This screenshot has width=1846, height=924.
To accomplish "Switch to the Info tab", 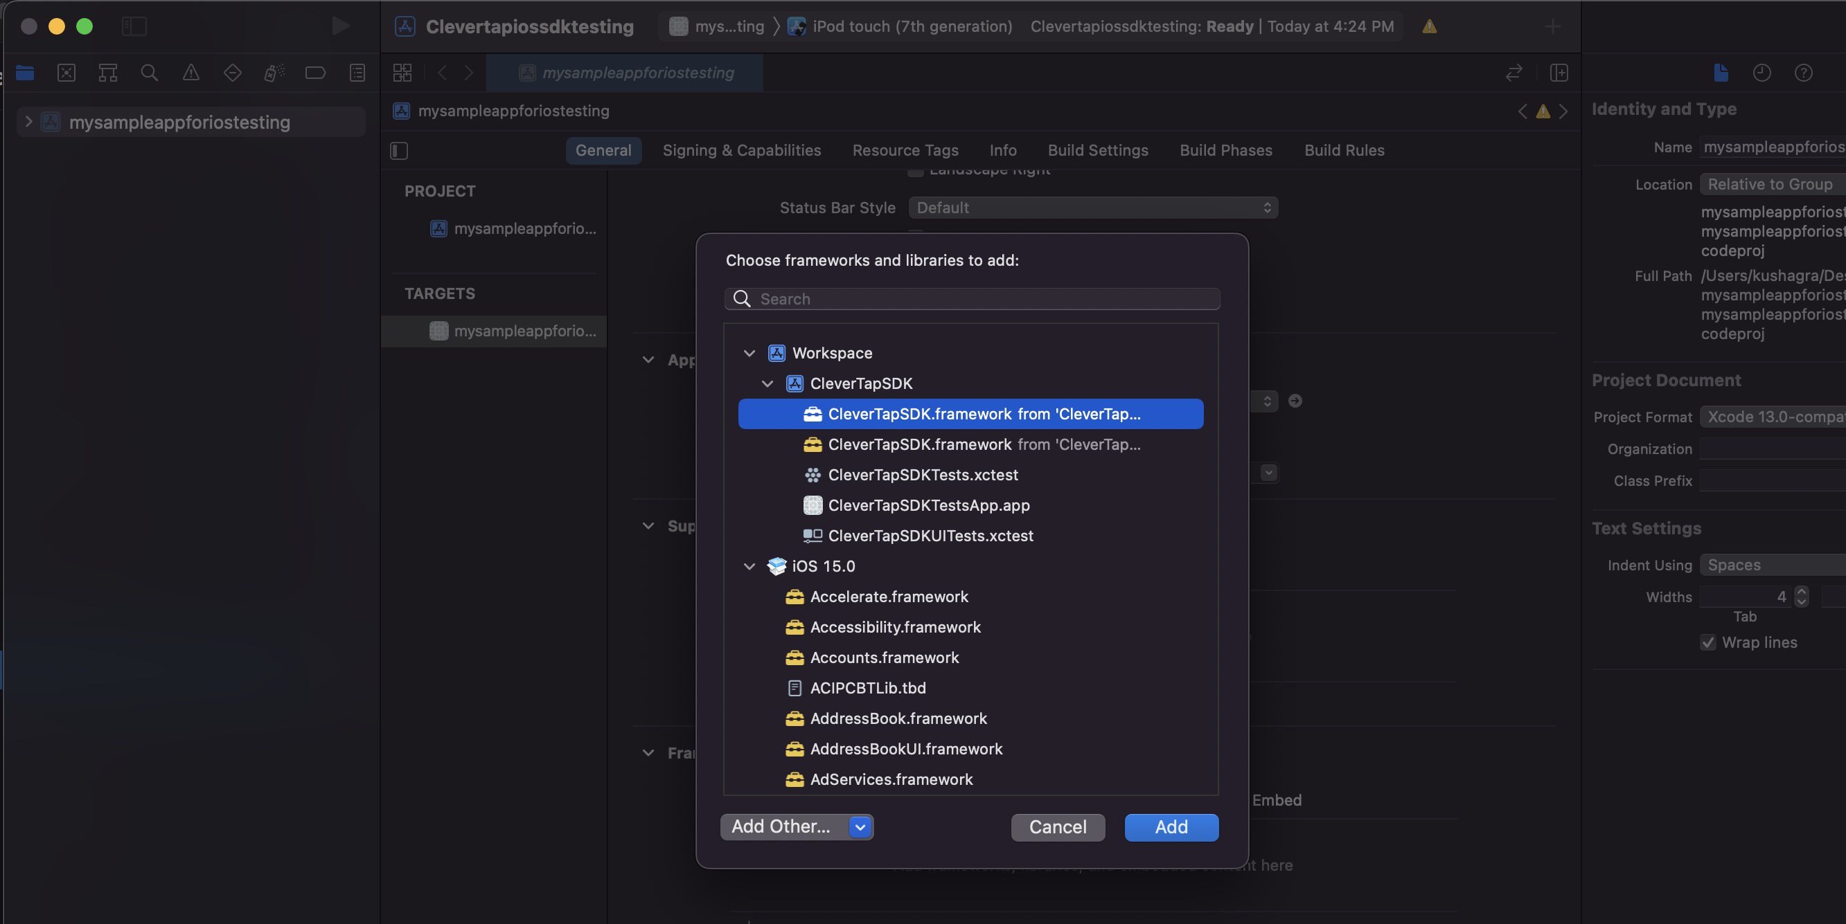I will pyautogui.click(x=1002, y=150).
